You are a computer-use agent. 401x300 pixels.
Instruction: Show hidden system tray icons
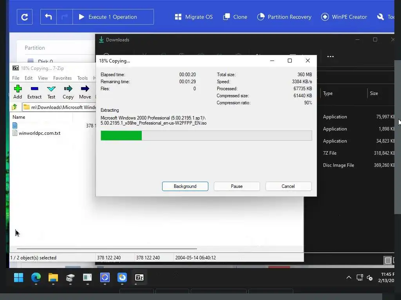pos(349,278)
